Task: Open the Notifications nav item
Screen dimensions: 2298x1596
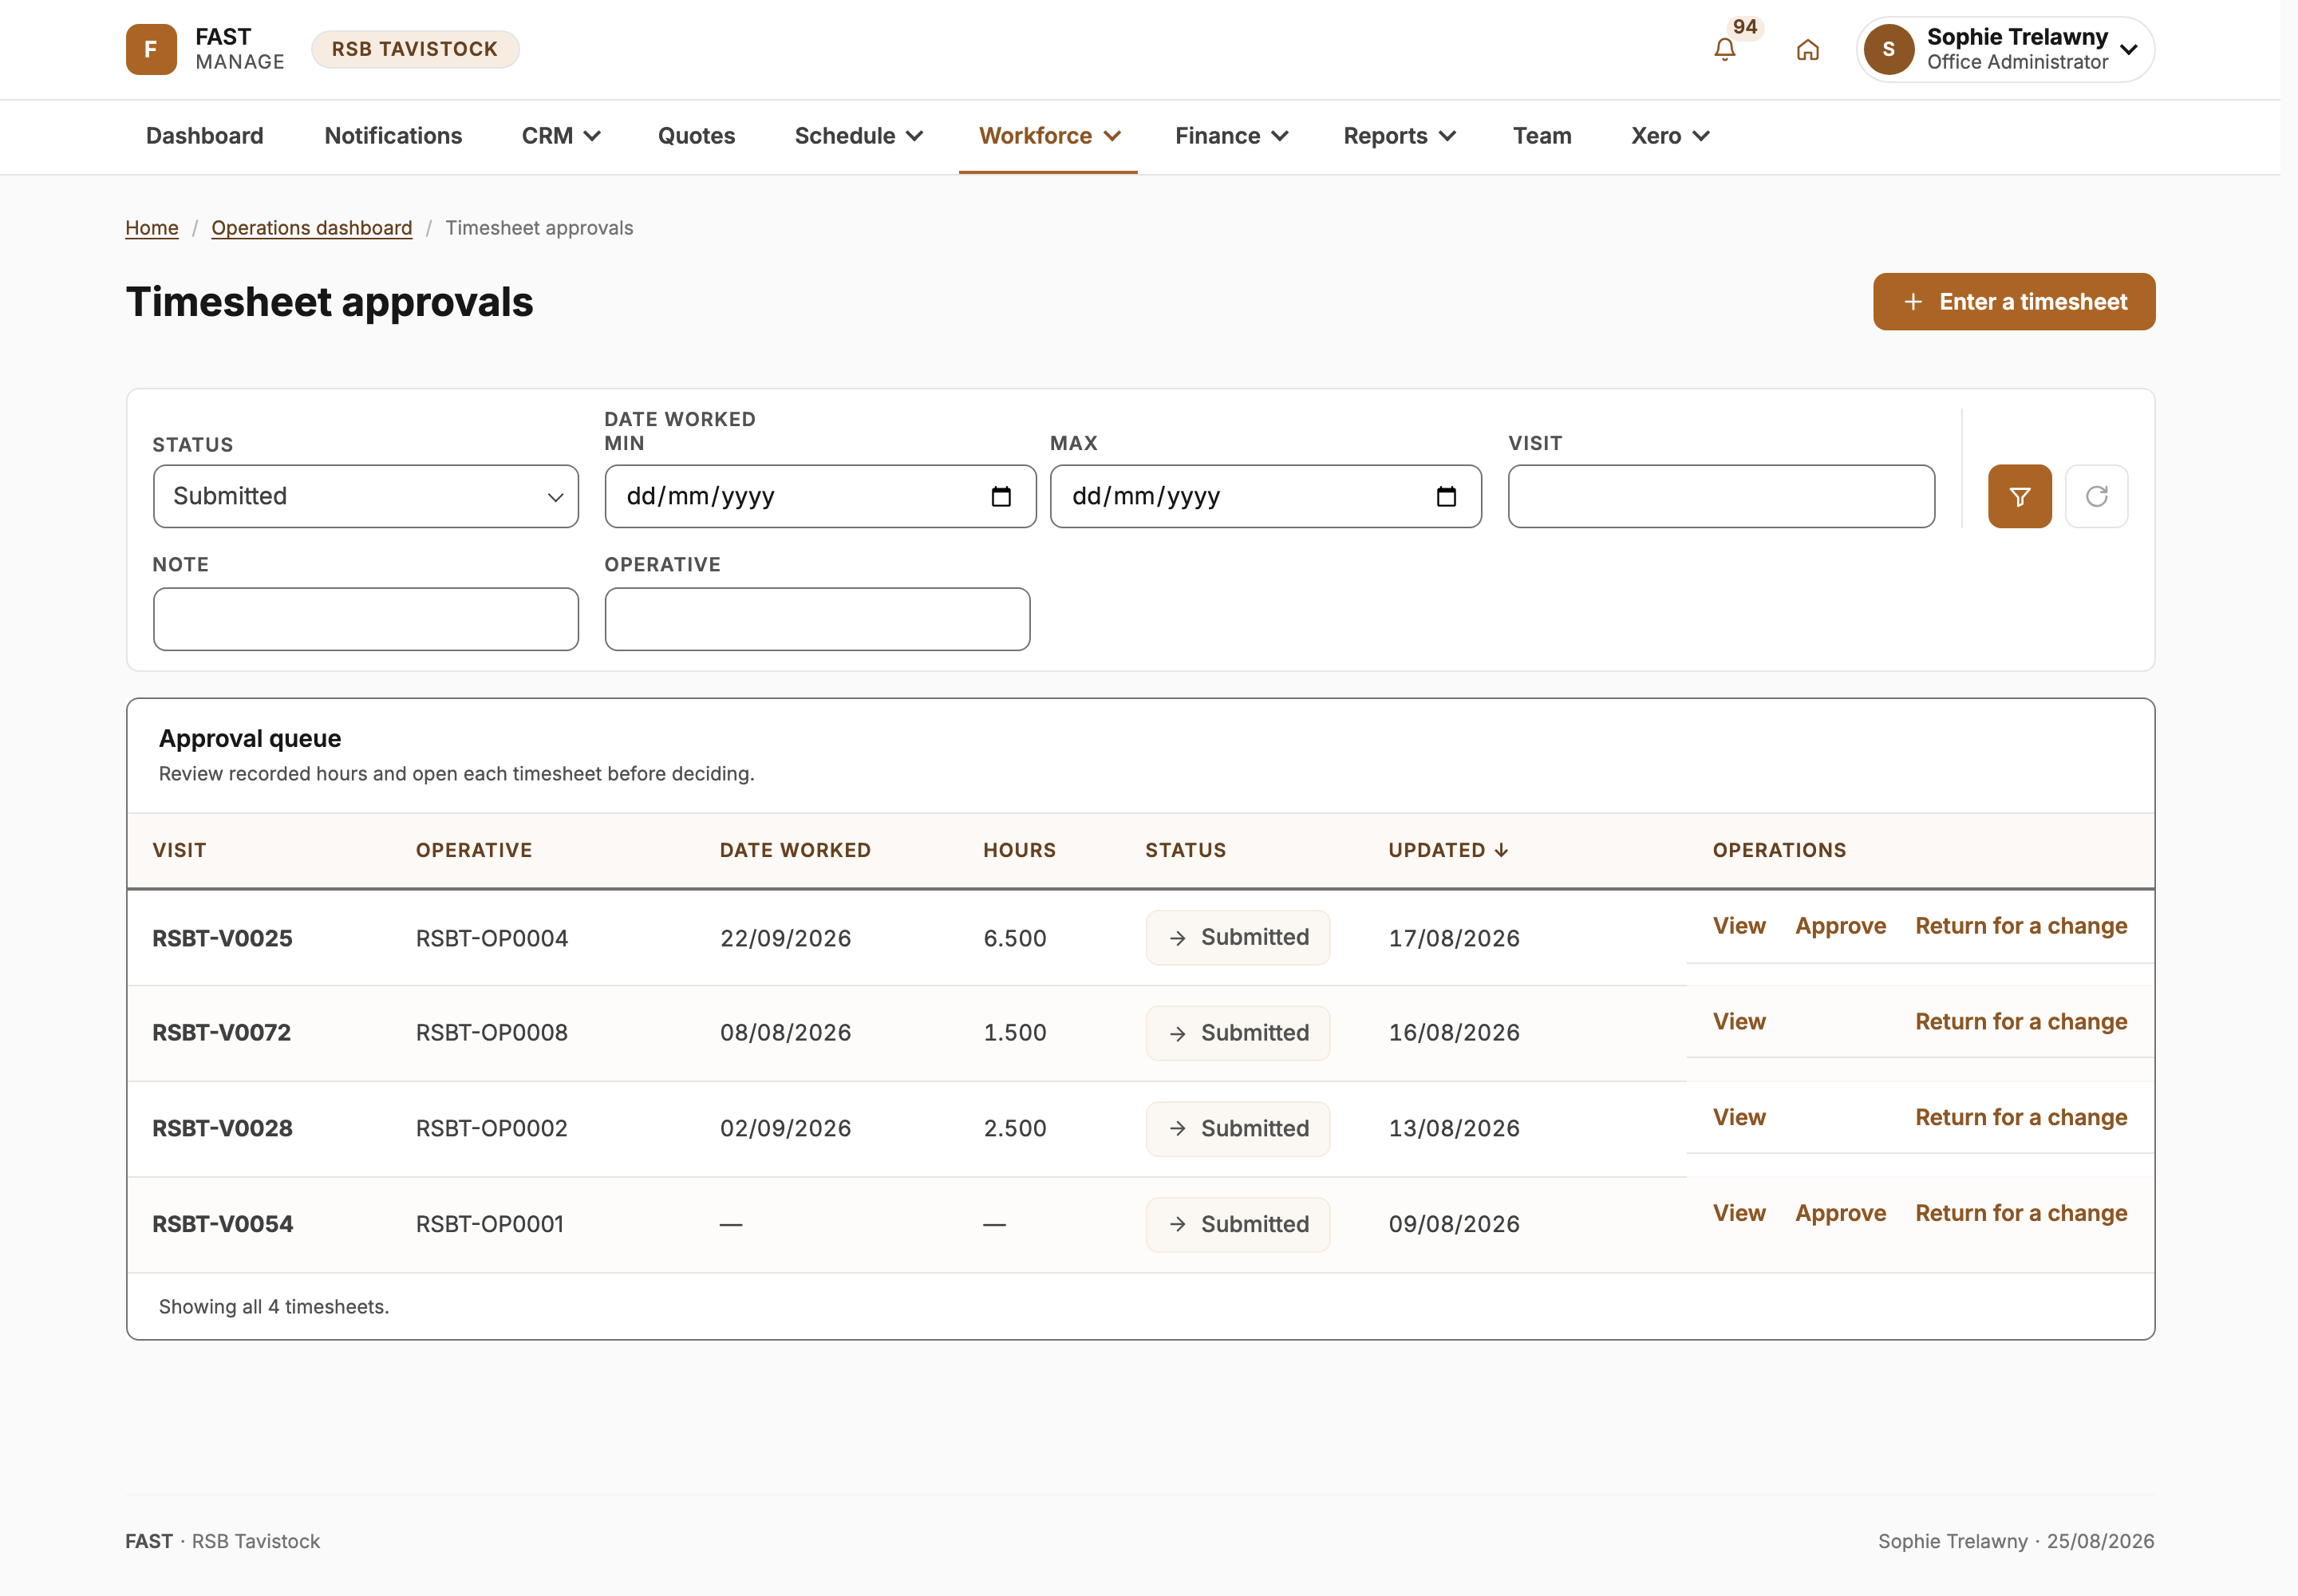Action: coord(393,136)
